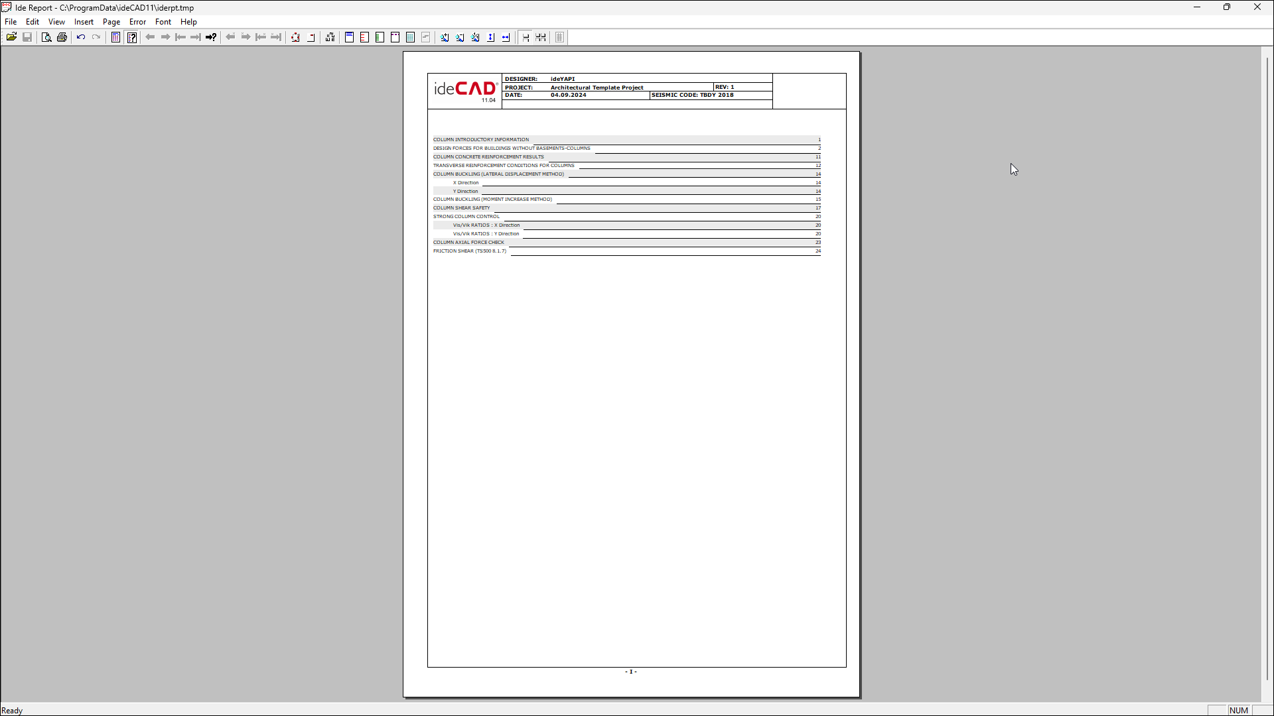The width and height of the screenshot is (1274, 716).
Task: Toggle the help index question mark icon
Action: (131, 37)
